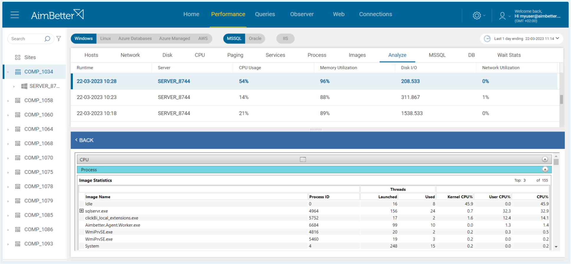Viewport: 571px width, 264px height.
Task: Switch platform filter to Linux
Action: pyautogui.click(x=106, y=39)
